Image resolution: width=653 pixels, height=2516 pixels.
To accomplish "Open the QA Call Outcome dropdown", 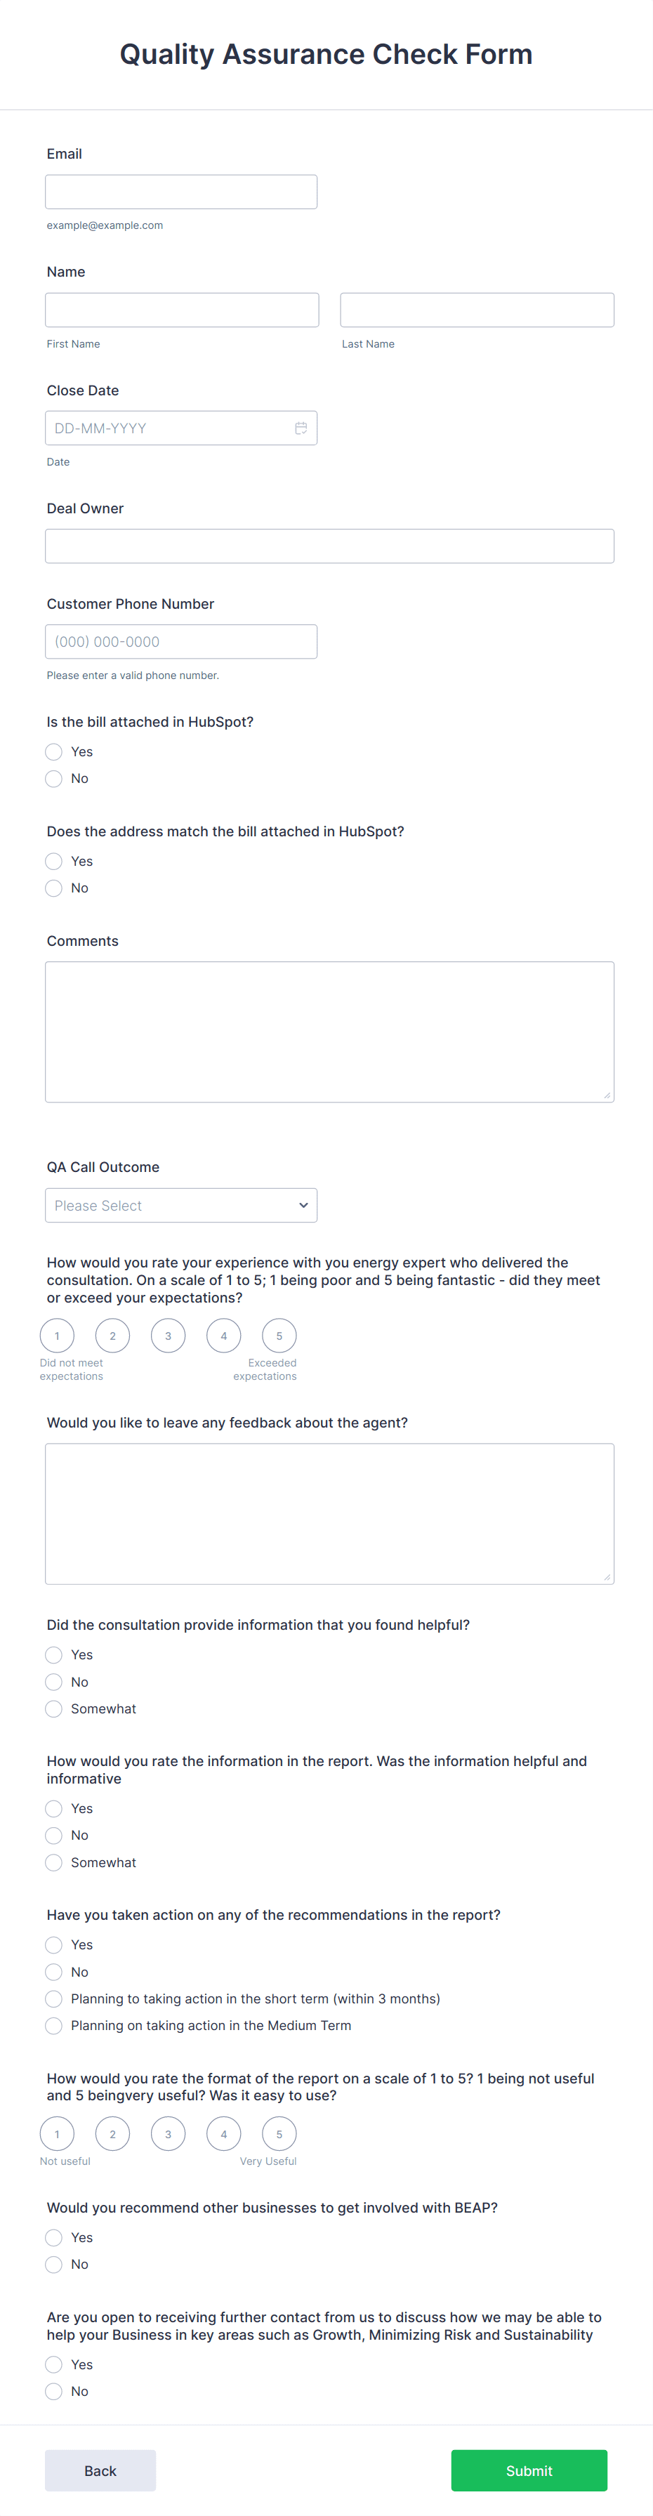I will [x=180, y=1204].
